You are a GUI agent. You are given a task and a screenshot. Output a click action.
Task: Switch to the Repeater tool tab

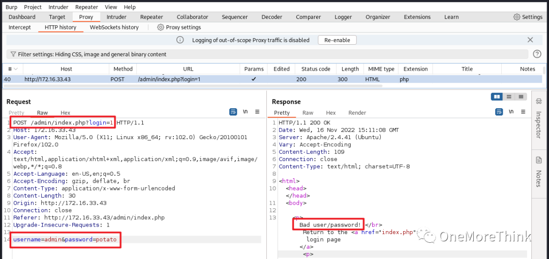pyautogui.click(x=151, y=17)
